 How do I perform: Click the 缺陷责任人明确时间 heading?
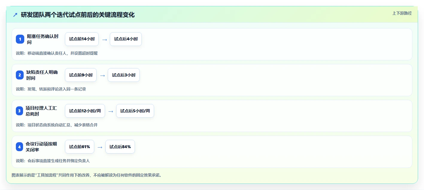[42, 75]
